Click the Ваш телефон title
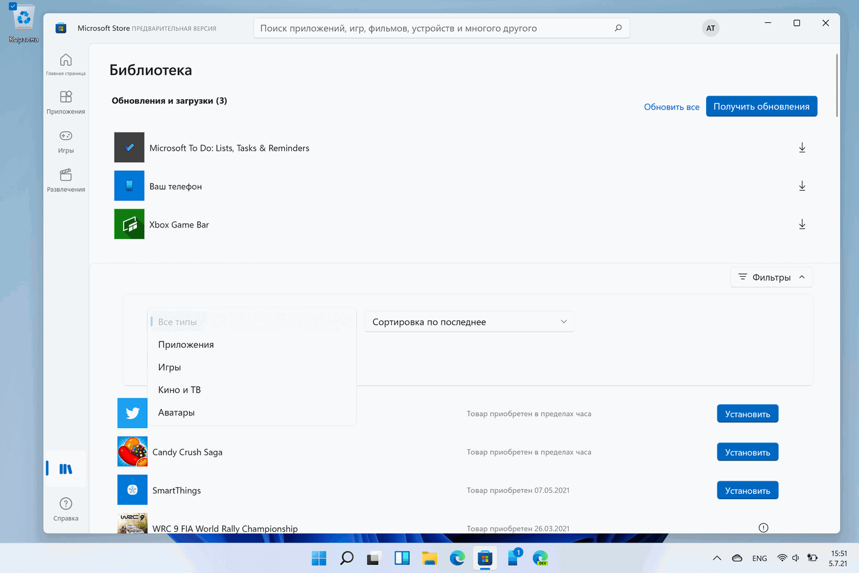 point(176,186)
